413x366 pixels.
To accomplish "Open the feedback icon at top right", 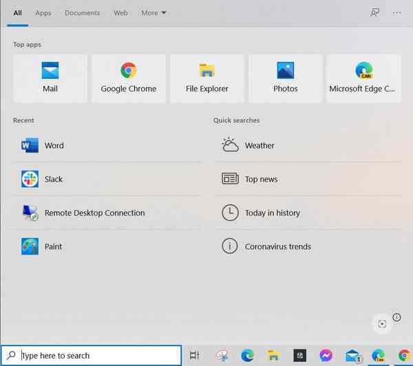I will point(374,12).
